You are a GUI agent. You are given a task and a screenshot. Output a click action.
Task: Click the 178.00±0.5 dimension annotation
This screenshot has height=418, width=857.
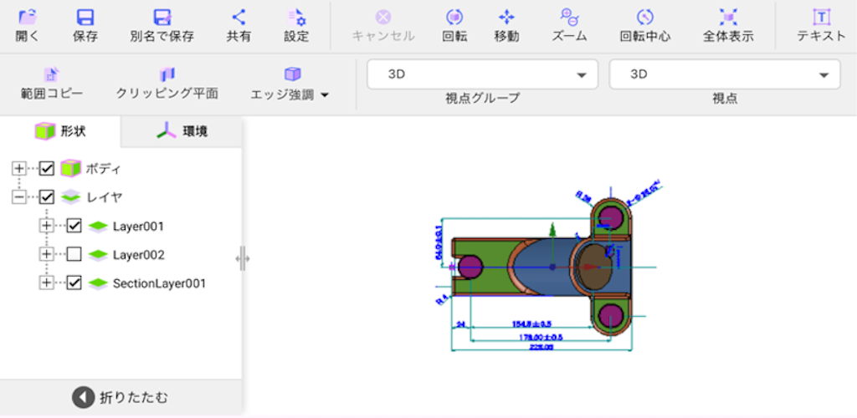(x=541, y=337)
